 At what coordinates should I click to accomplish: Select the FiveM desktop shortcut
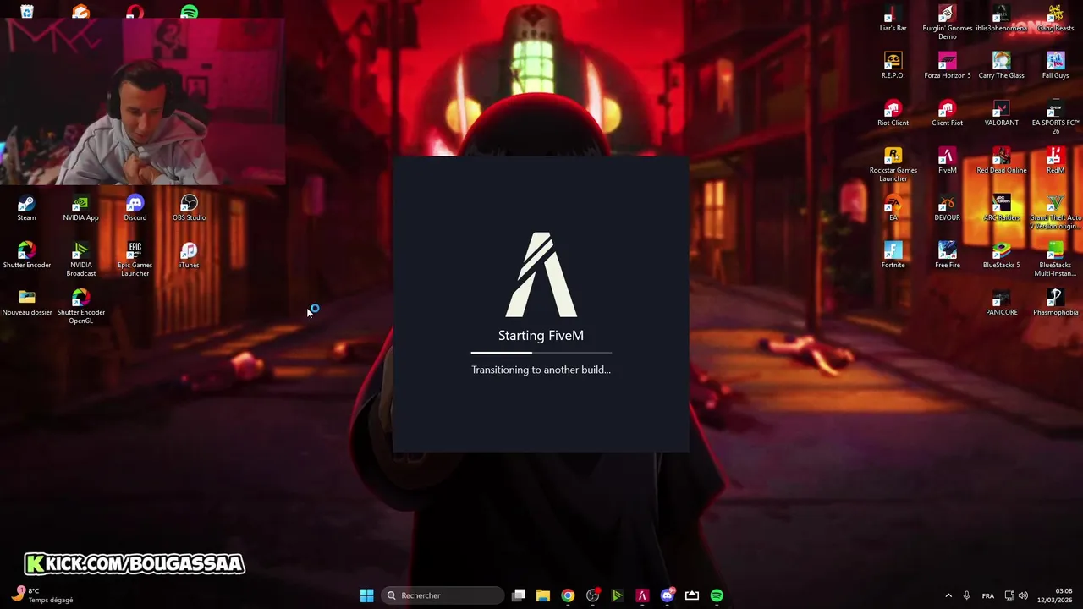tap(947, 161)
